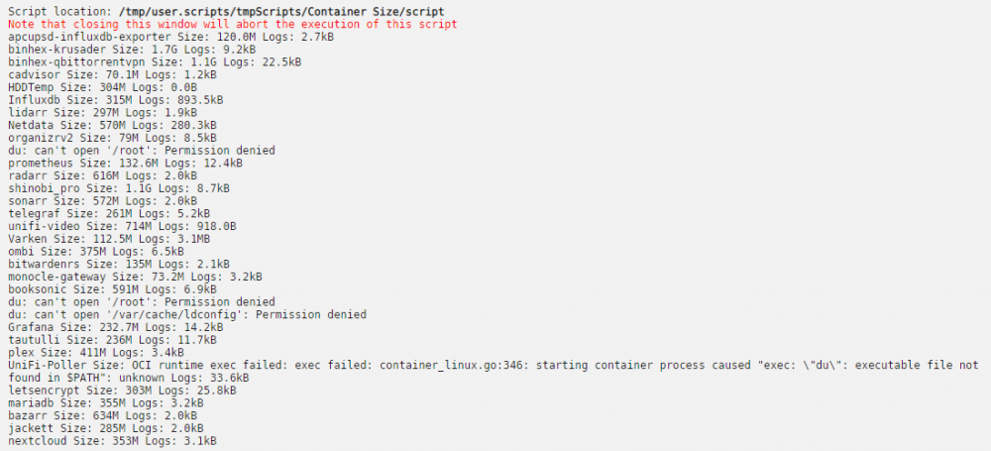Select the Varken 3.1MB logs line
The image size is (991, 451).
point(109,239)
